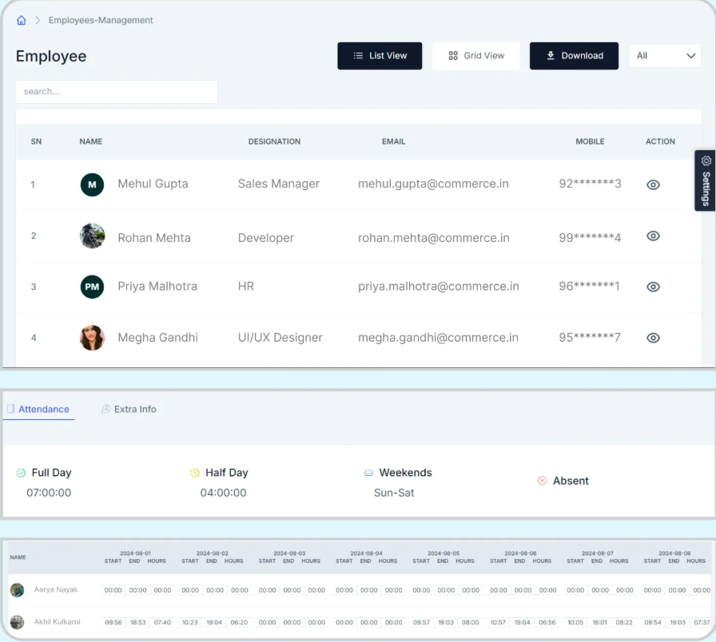Click the Download button
Screen dimensions: 716x642
[574, 56]
